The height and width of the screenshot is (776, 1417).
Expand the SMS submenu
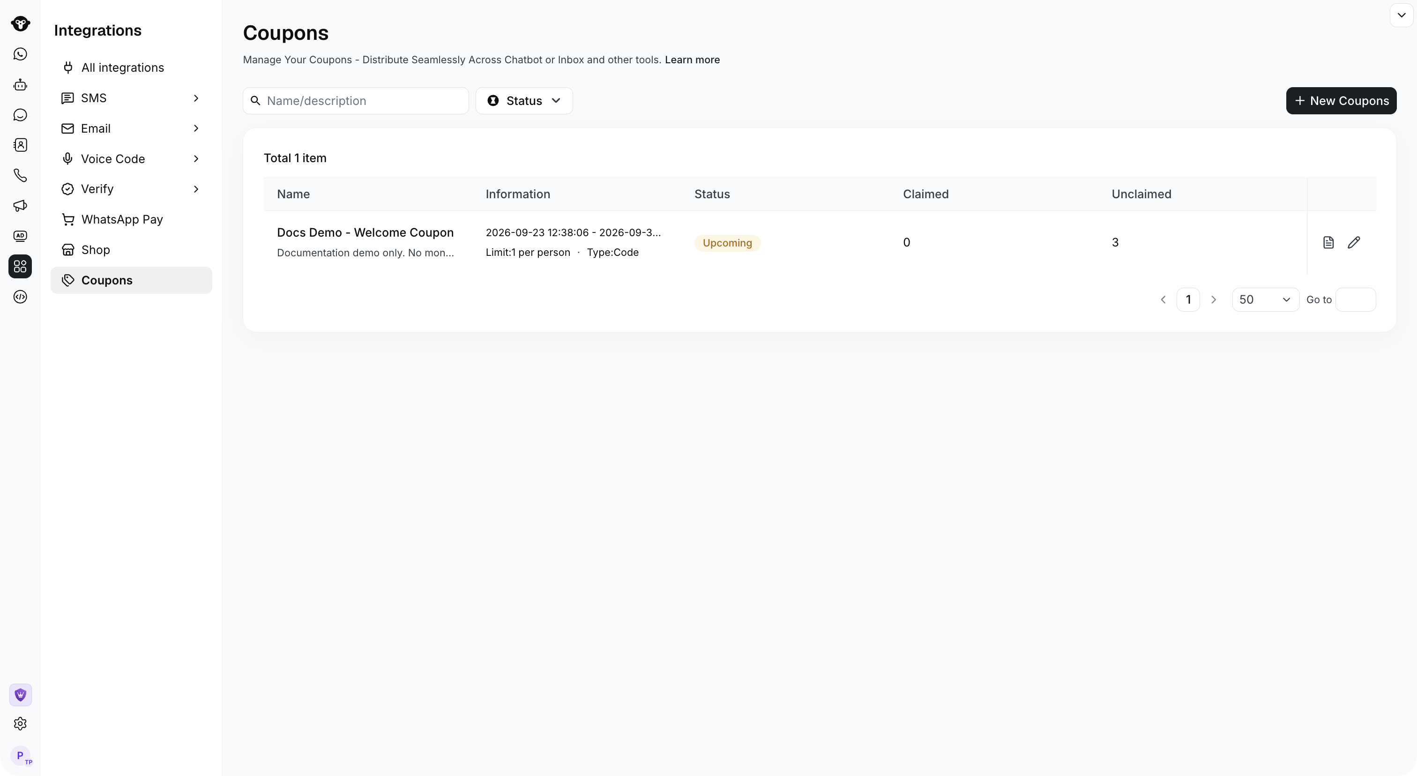pos(131,98)
